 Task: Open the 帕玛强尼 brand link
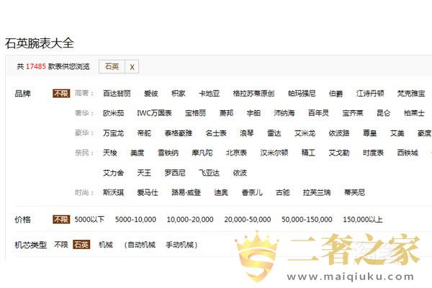[302, 94]
